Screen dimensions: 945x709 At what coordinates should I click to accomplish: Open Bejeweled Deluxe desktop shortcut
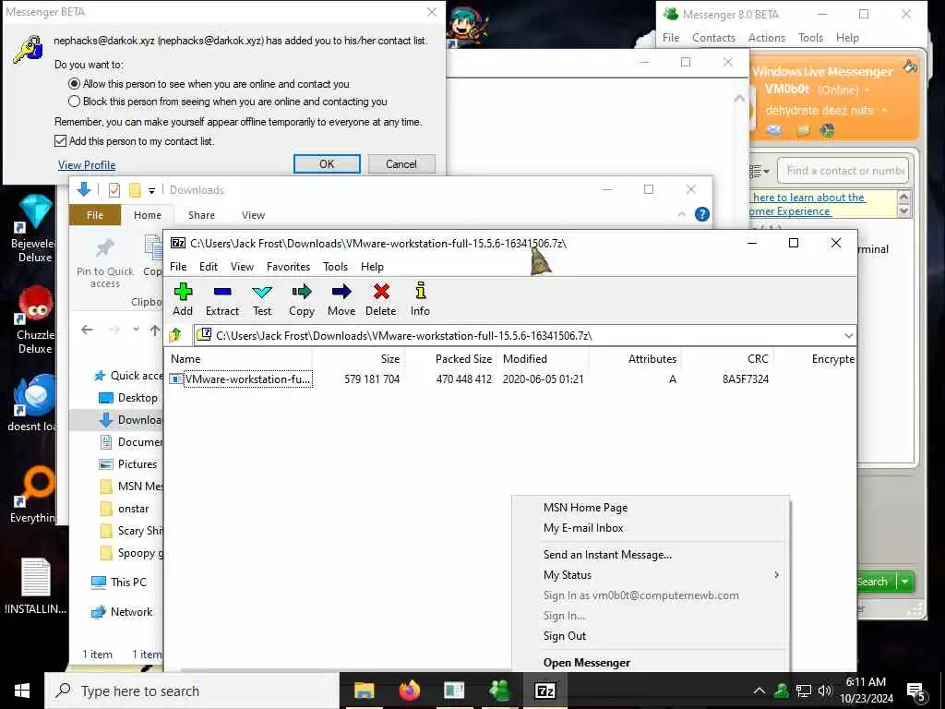pos(35,228)
